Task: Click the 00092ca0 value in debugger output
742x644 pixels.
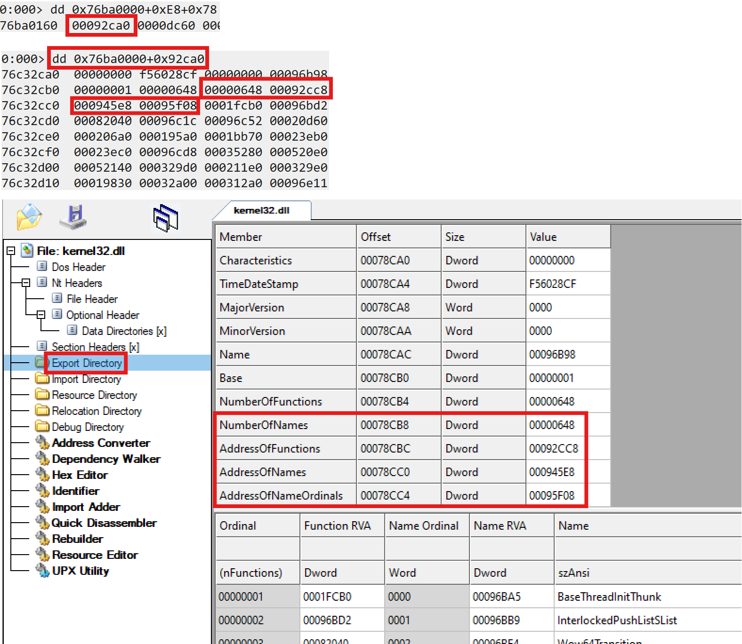Action: point(101,25)
